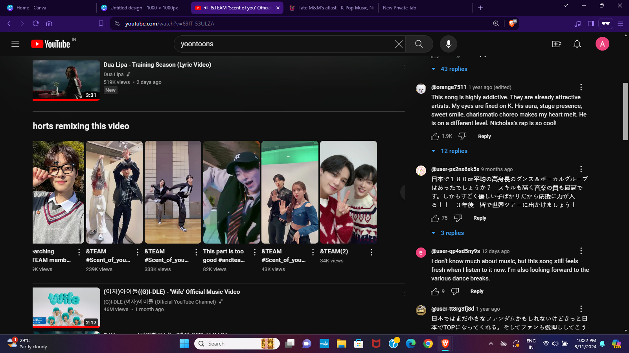Reply to the @user-qp4sd5ny9s comment
Screen dimensions: 629x353
click(x=477, y=291)
